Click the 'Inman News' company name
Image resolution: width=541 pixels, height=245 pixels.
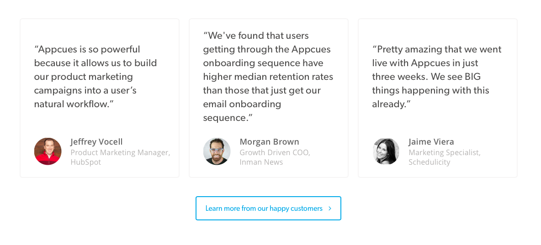coord(261,162)
